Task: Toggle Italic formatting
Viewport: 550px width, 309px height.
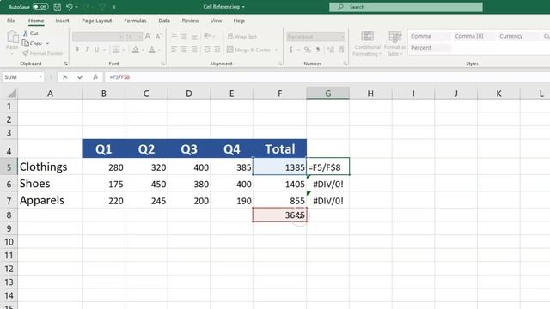Action: tap(87, 50)
